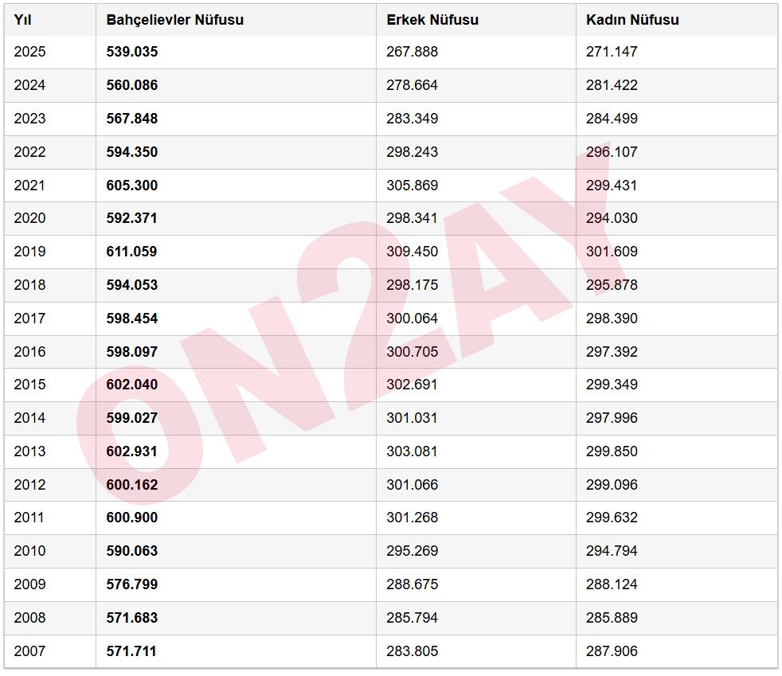Click the Kadın Nüfusu column header
This screenshot has width=782, height=676.
pos(632,20)
